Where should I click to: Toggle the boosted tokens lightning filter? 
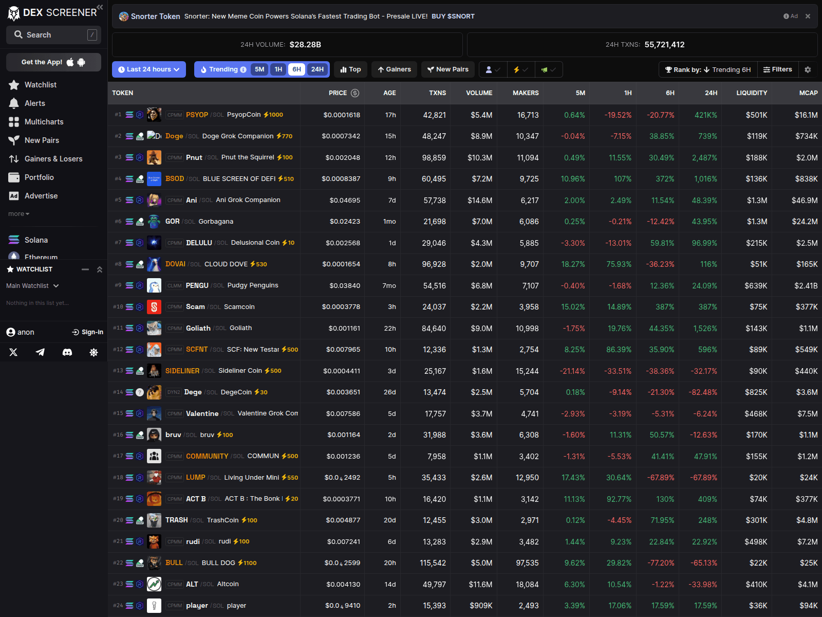pyautogui.click(x=521, y=69)
